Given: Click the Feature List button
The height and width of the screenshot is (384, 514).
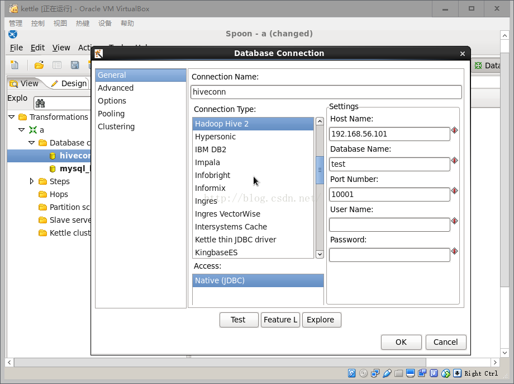Looking at the screenshot, I should pos(280,320).
